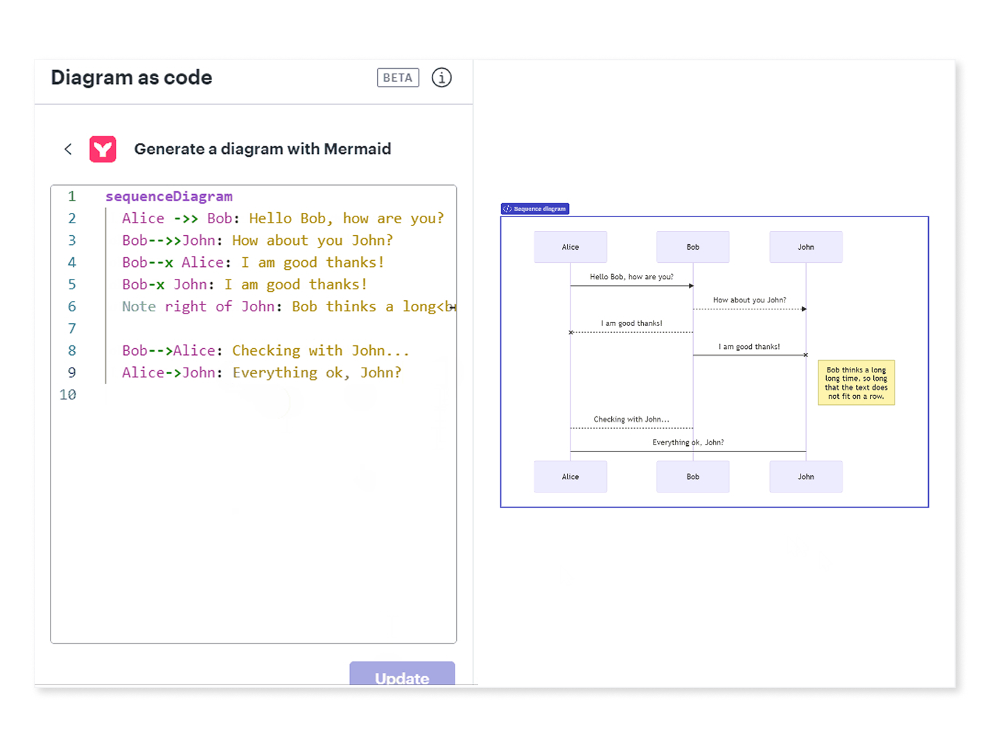Click the pink Mermaid logo icon

[x=103, y=149]
